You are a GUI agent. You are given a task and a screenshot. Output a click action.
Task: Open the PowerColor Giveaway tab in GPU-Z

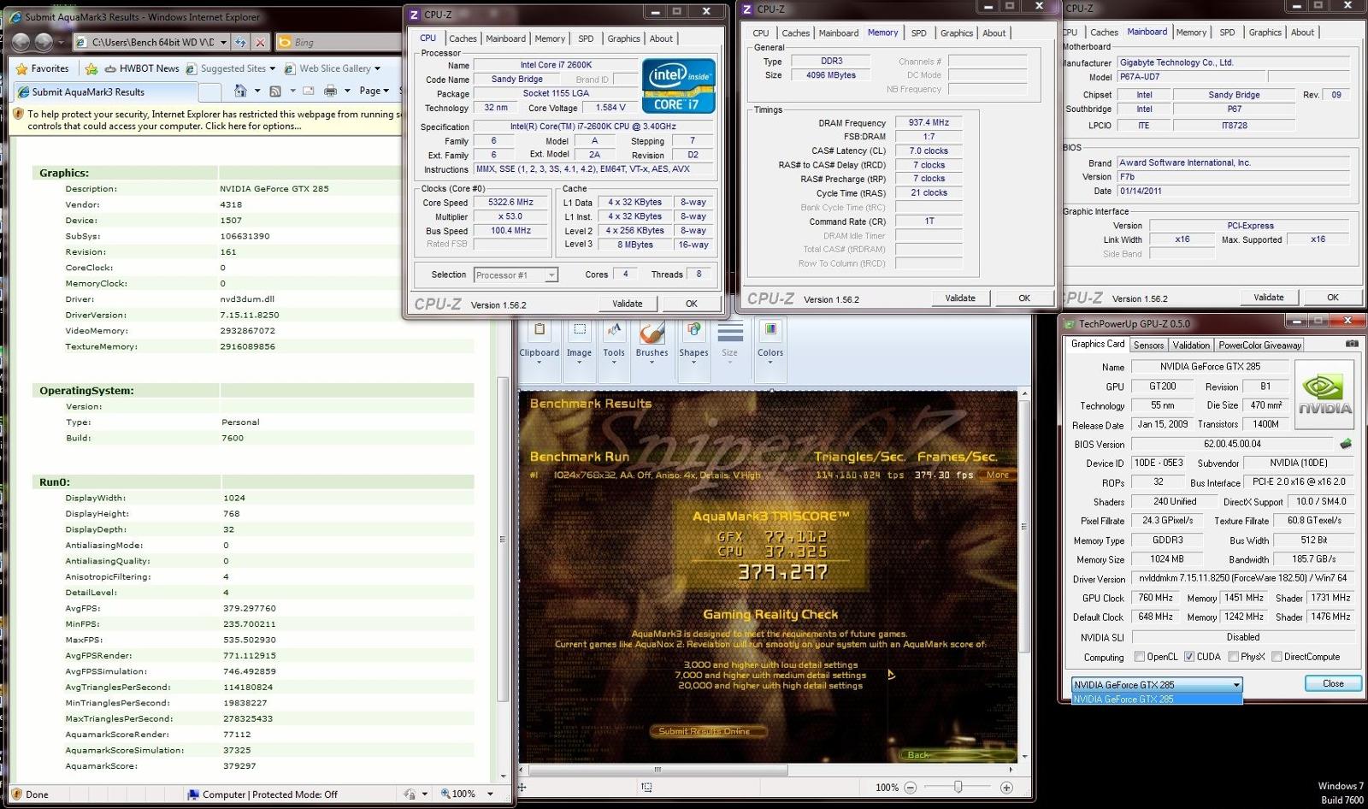tap(1259, 345)
